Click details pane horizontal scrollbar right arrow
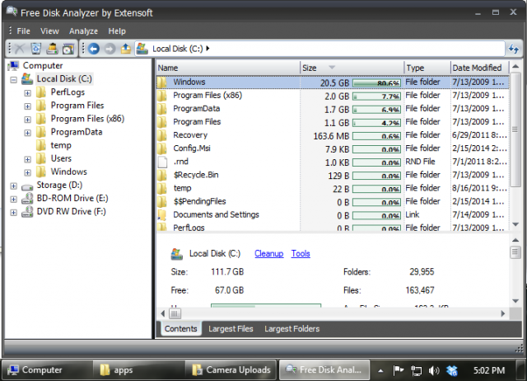Image resolution: width=527 pixels, height=381 pixels. pos(503,313)
